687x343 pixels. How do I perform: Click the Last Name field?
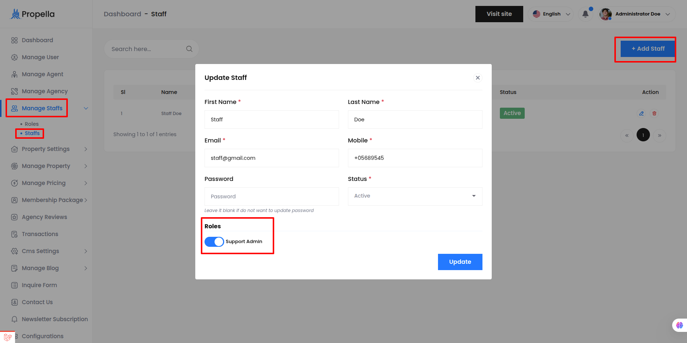tap(415, 120)
